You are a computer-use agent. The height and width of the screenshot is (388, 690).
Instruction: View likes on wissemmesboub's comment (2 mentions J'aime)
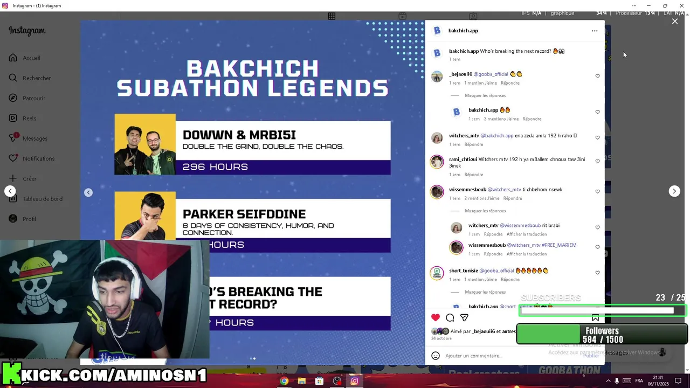(482, 198)
